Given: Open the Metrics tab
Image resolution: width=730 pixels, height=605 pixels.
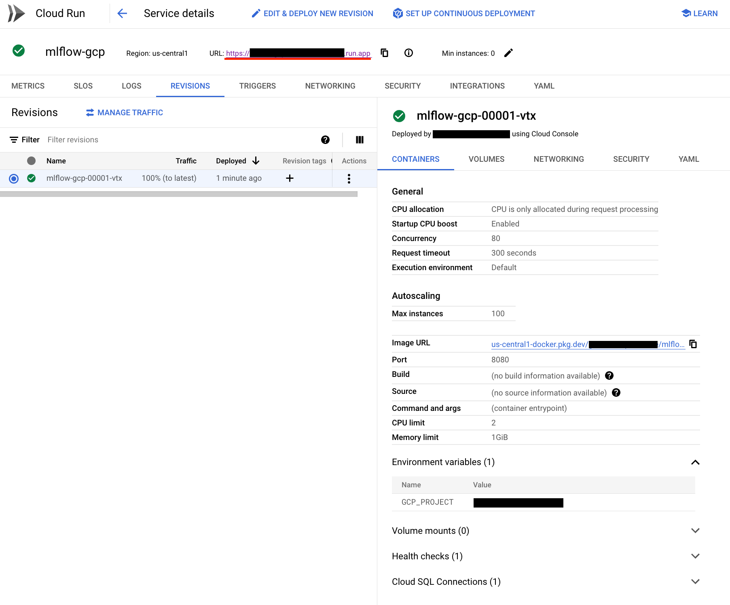Looking at the screenshot, I should coord(28,86).
